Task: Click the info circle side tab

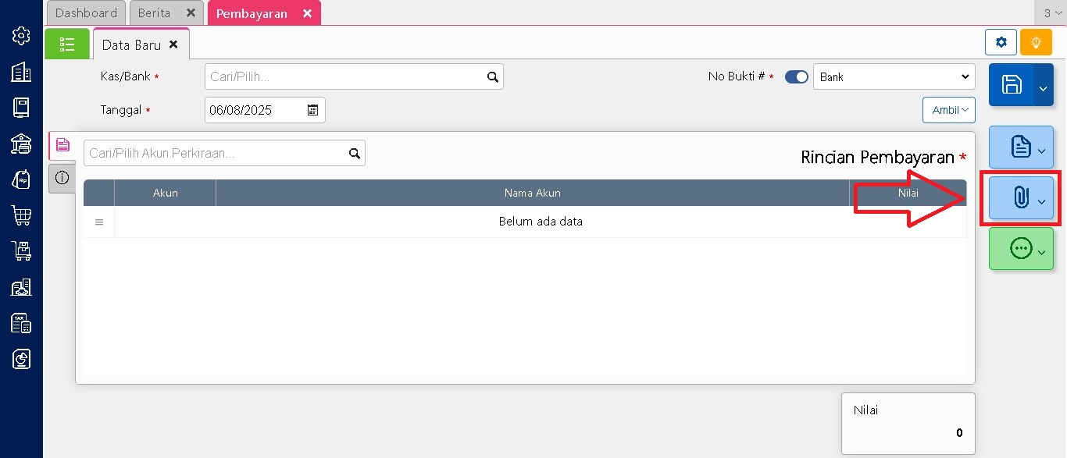Action: [x=62, y=179]
